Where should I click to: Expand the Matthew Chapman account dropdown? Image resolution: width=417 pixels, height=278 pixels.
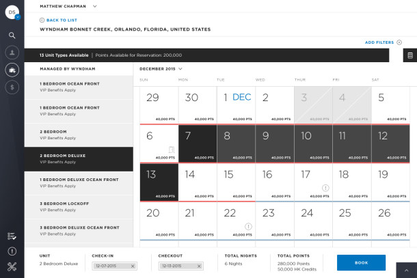(94, 6)
